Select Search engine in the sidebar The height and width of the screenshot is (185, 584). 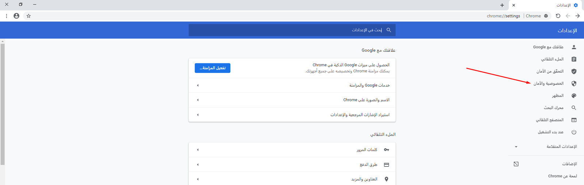[x=553, y=108]
